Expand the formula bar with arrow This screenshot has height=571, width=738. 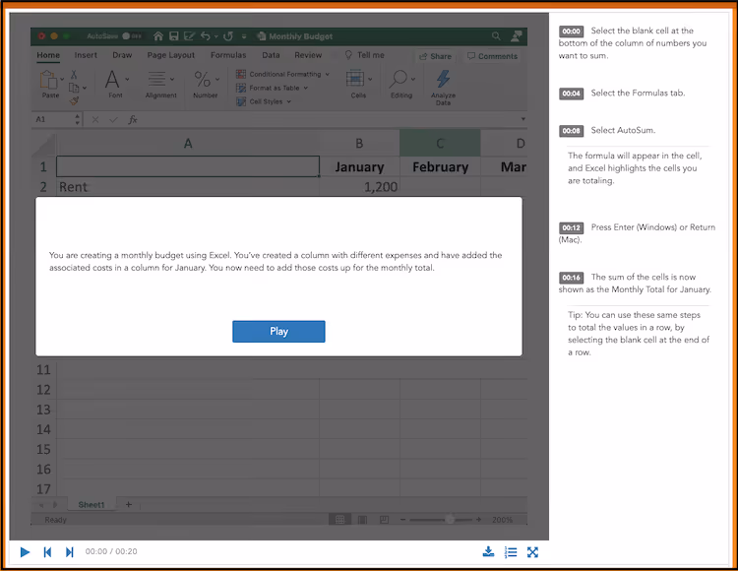(x=523, y=119)
